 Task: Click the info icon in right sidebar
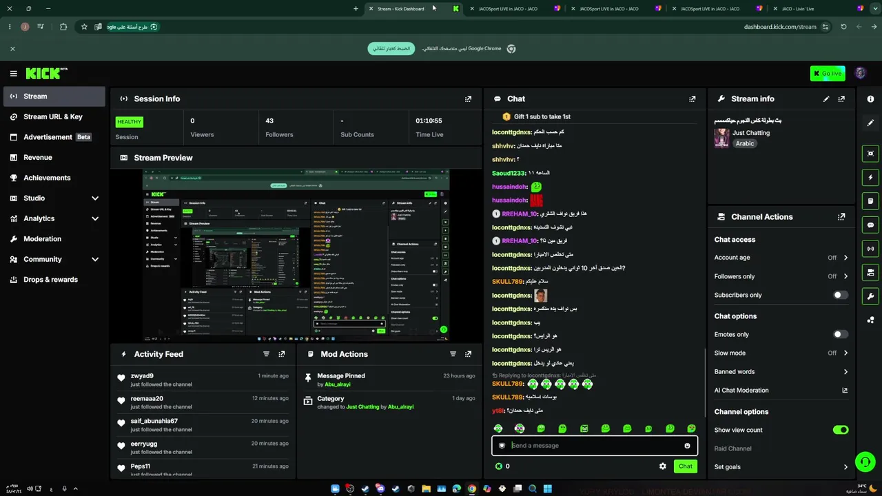(x=870, y=99)
